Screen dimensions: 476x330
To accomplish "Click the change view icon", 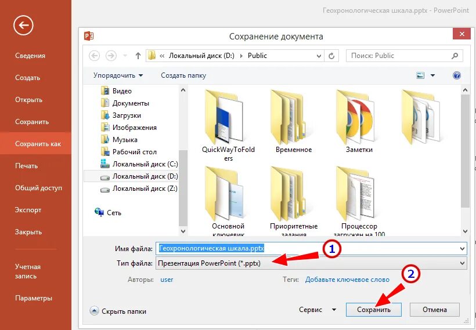I will click(420, 75).
